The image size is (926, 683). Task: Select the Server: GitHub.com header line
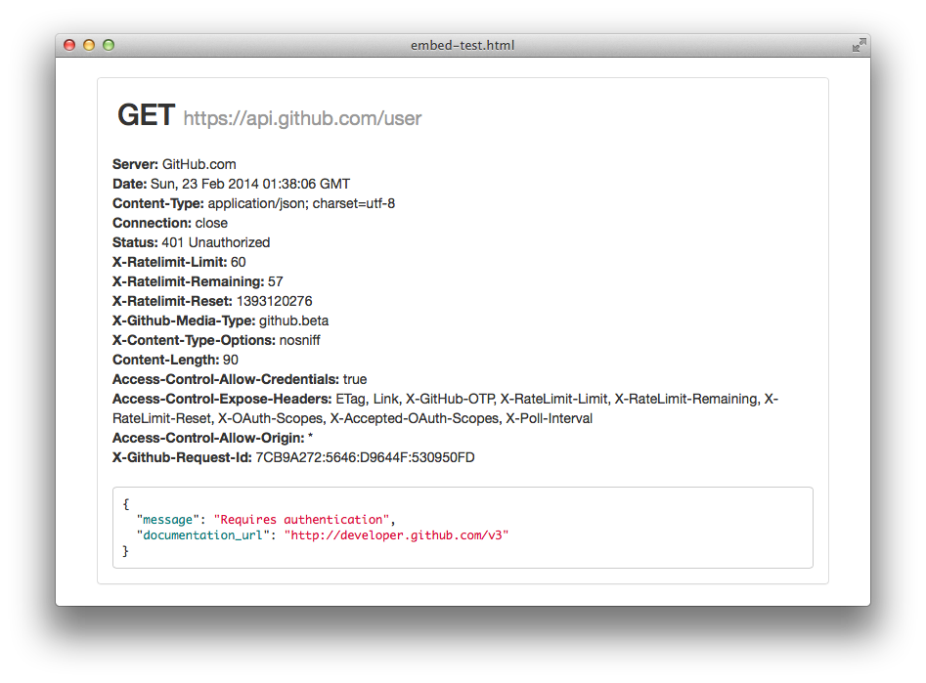point(174,164)
